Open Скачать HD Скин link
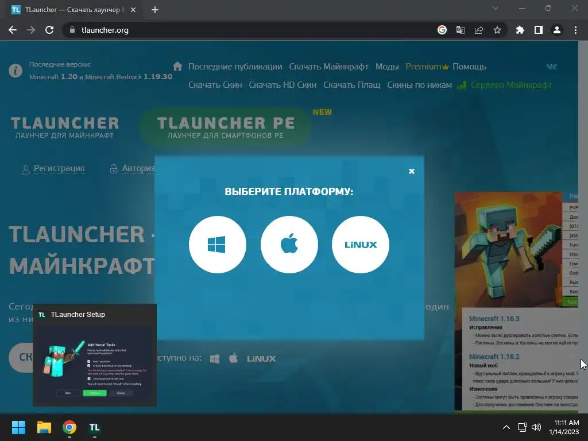588x441 pixels. click(x=283, y=85)
